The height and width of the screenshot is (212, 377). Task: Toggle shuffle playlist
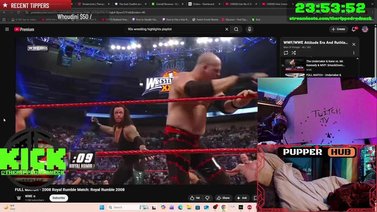(294, 53)
